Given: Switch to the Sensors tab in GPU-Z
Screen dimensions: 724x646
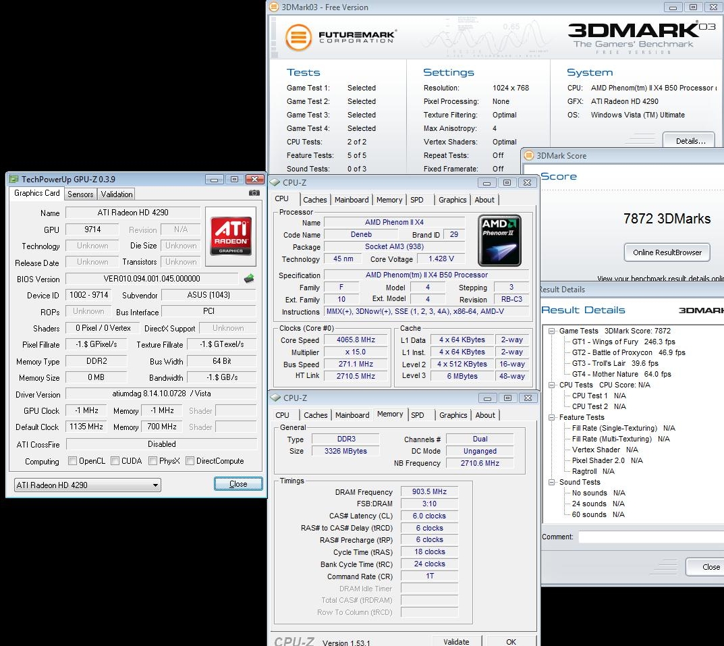Looking at the screenshot, I should [80, 194].
